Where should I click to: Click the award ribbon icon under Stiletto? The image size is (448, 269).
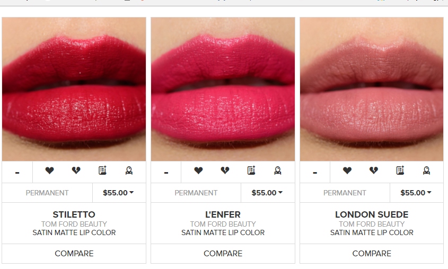(x=129, y=171)
